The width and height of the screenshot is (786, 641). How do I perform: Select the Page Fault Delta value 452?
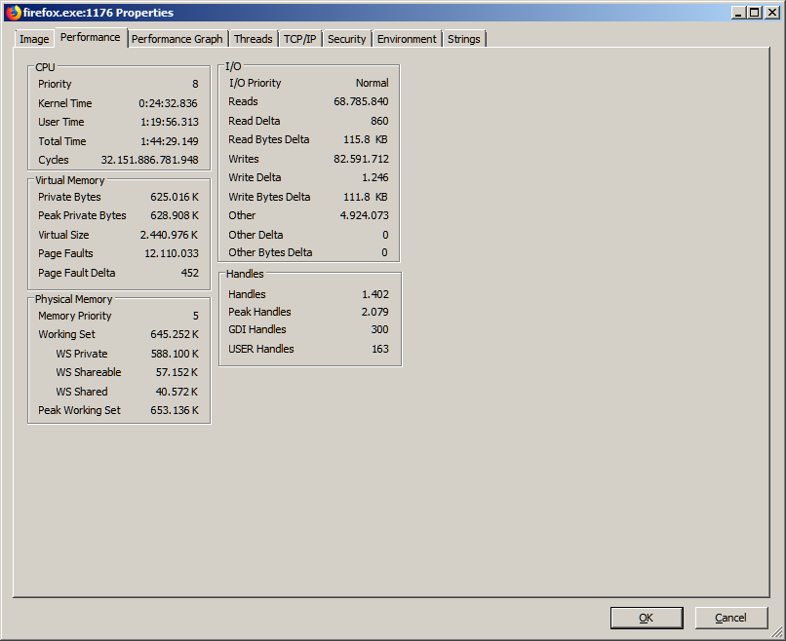point(190,273)
